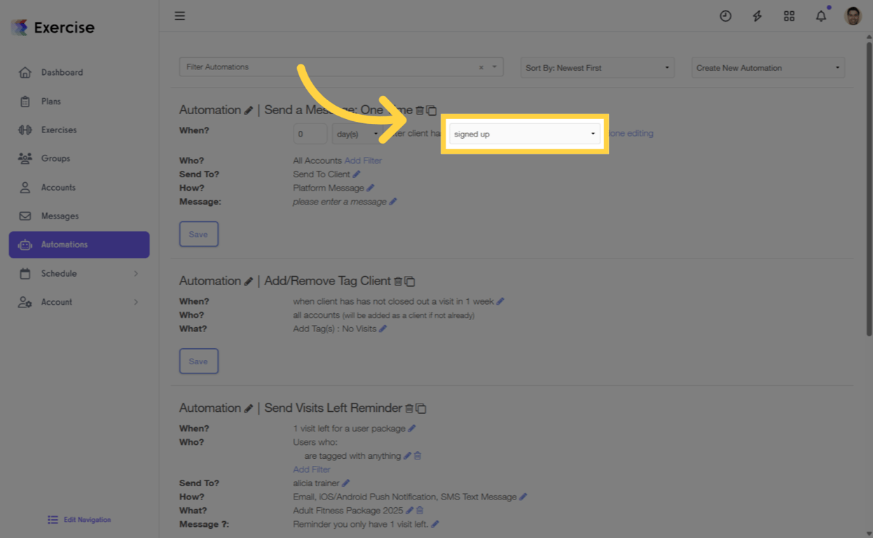Delete the Send a Message automation
Screen dimensions: 873x538
tap(420, 110)
